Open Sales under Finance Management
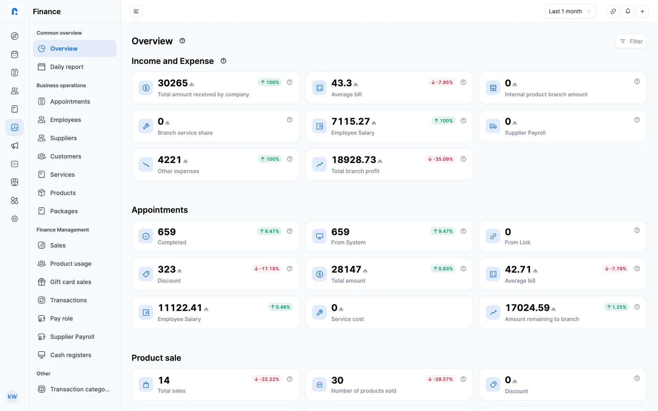 pyautogui.click(x=75, y=246)
